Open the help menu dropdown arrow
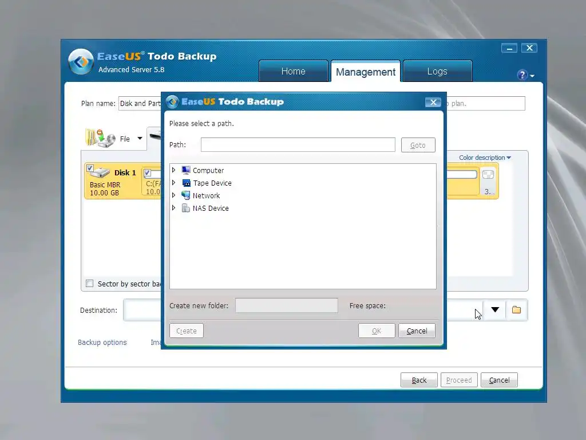This screenshot has width=586, height=440. [x=532, y=76]
